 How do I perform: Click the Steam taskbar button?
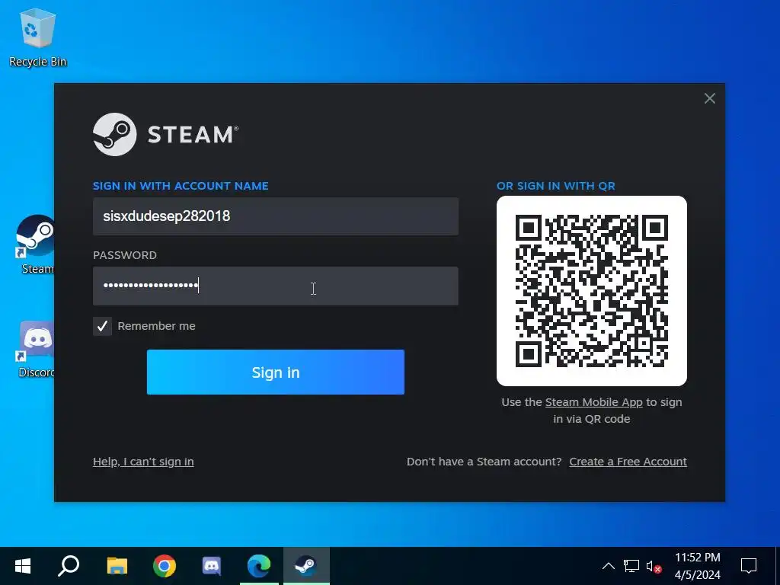(x=306, y=566)
